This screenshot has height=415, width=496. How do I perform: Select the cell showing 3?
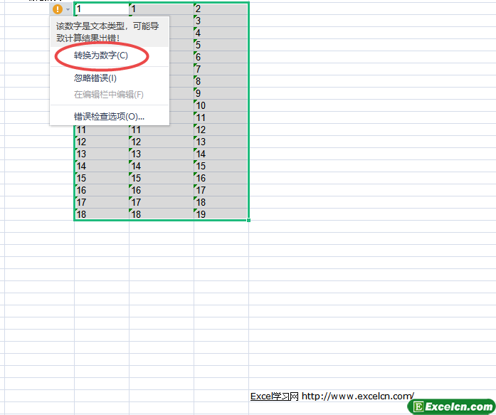[221, 21]
